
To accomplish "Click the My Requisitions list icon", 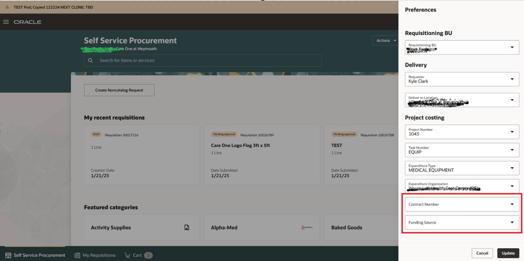I will pyautogui.click(x=76, y=255).
